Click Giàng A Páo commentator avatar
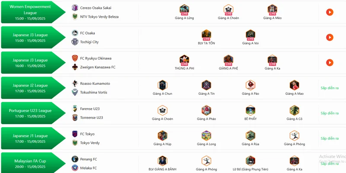 [x=250, y=85]
